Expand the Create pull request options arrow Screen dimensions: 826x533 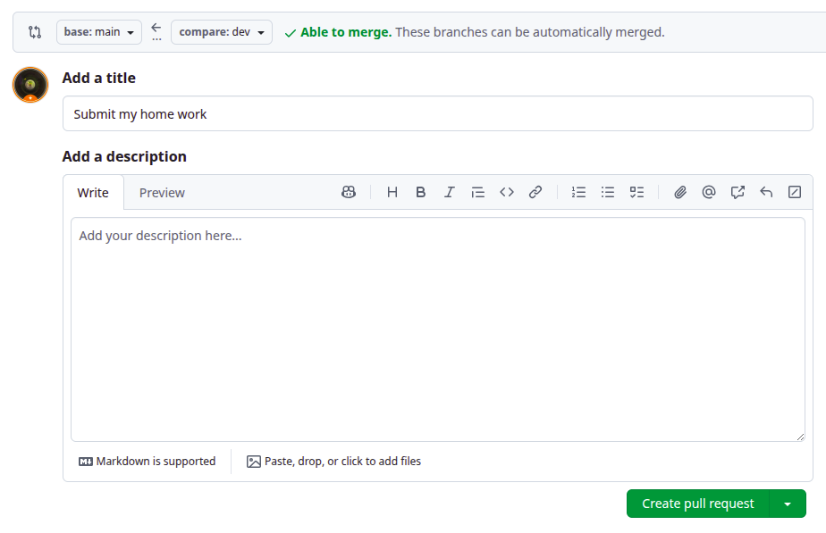(x=788, y=503)
